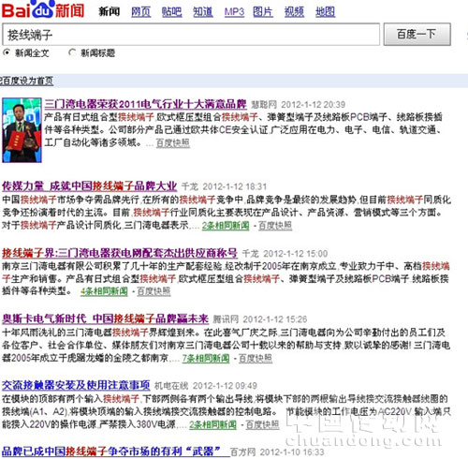Click source text 机电在线 2012-1-12 09:49
The height and width of the screenshot is (459, 468).
tap(206, 386)
